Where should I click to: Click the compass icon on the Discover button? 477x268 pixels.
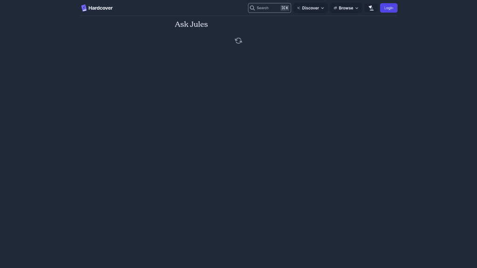tap(298, 8)
